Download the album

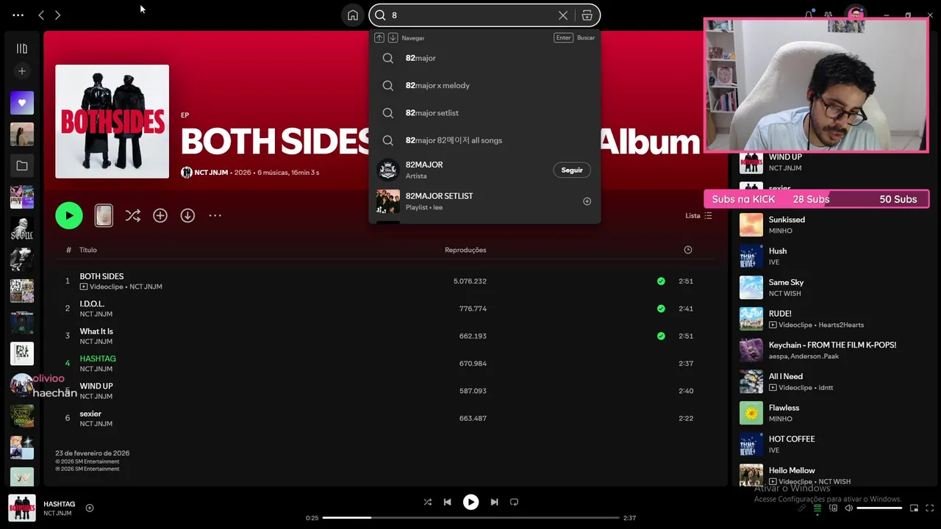pyautogui.click(x=187, y=215)
